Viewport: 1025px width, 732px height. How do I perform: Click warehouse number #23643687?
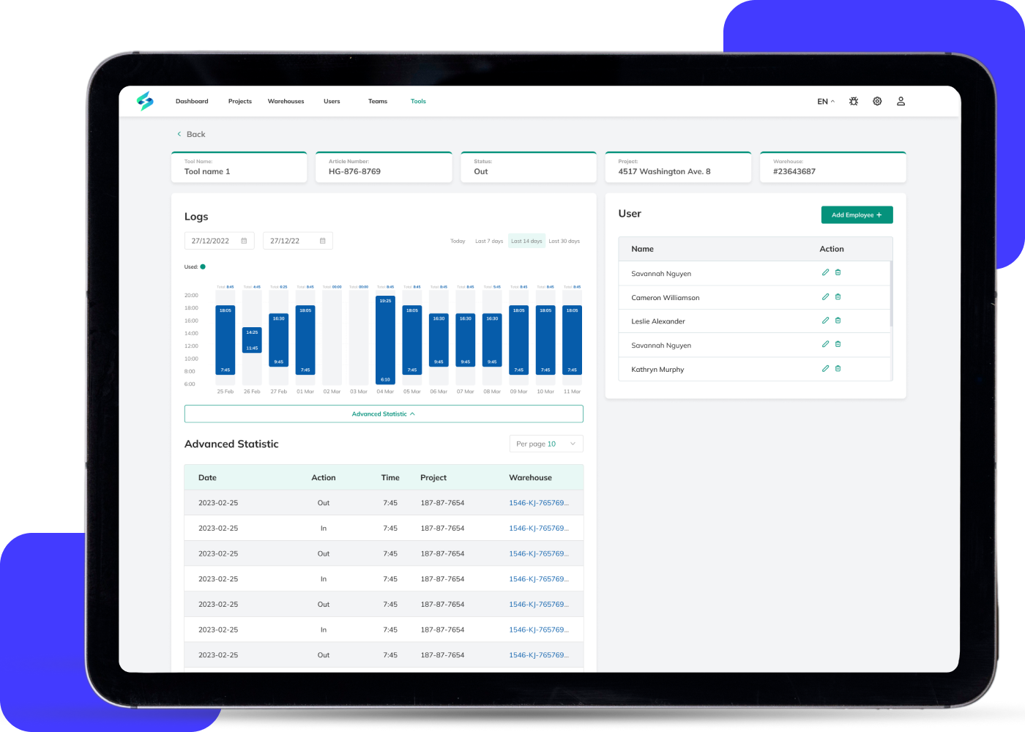tap(794, 171)
